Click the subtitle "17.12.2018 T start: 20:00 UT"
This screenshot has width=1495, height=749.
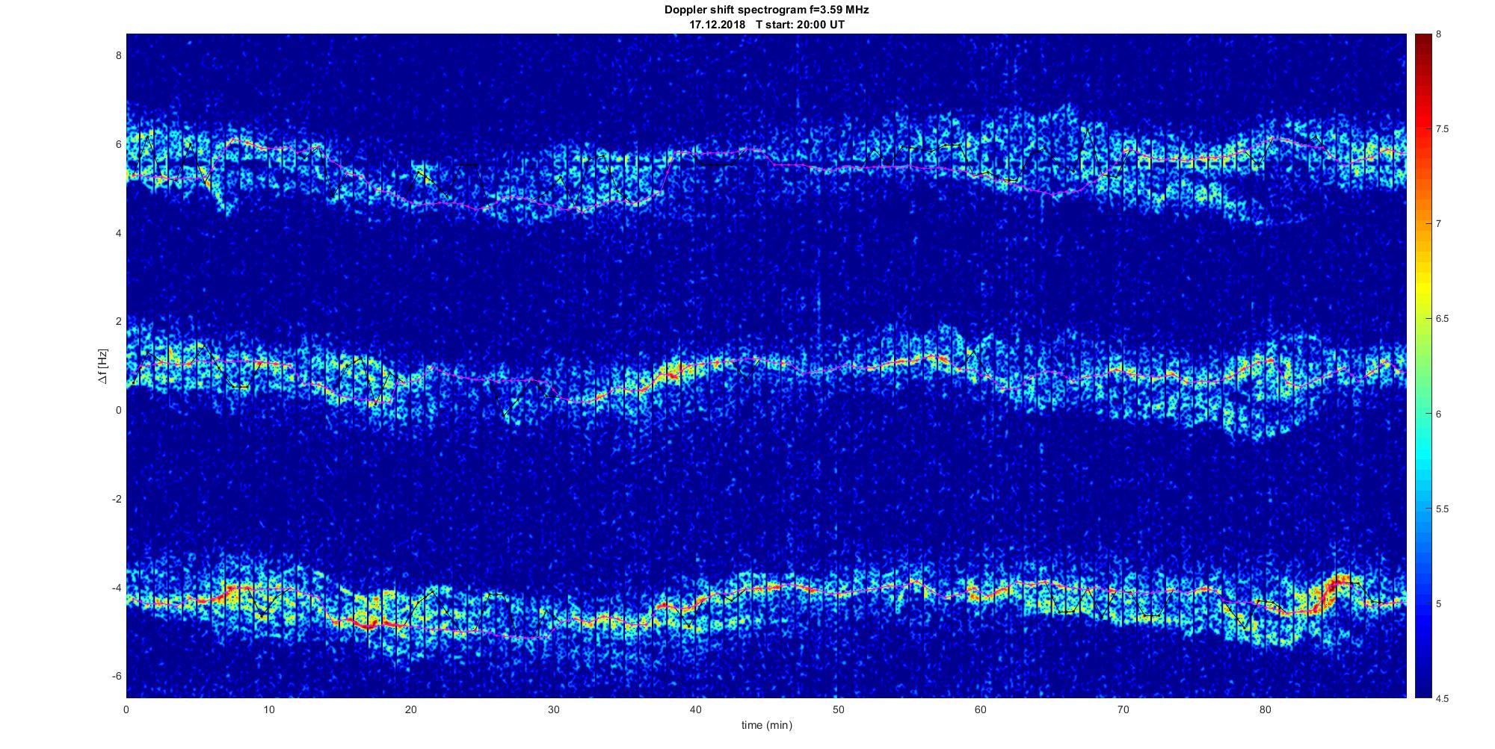pos(766,25)
